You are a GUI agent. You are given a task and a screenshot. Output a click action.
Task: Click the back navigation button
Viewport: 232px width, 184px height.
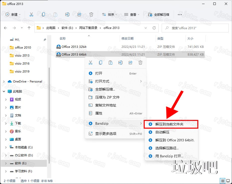pyautogui.click(x=5, y=28)
